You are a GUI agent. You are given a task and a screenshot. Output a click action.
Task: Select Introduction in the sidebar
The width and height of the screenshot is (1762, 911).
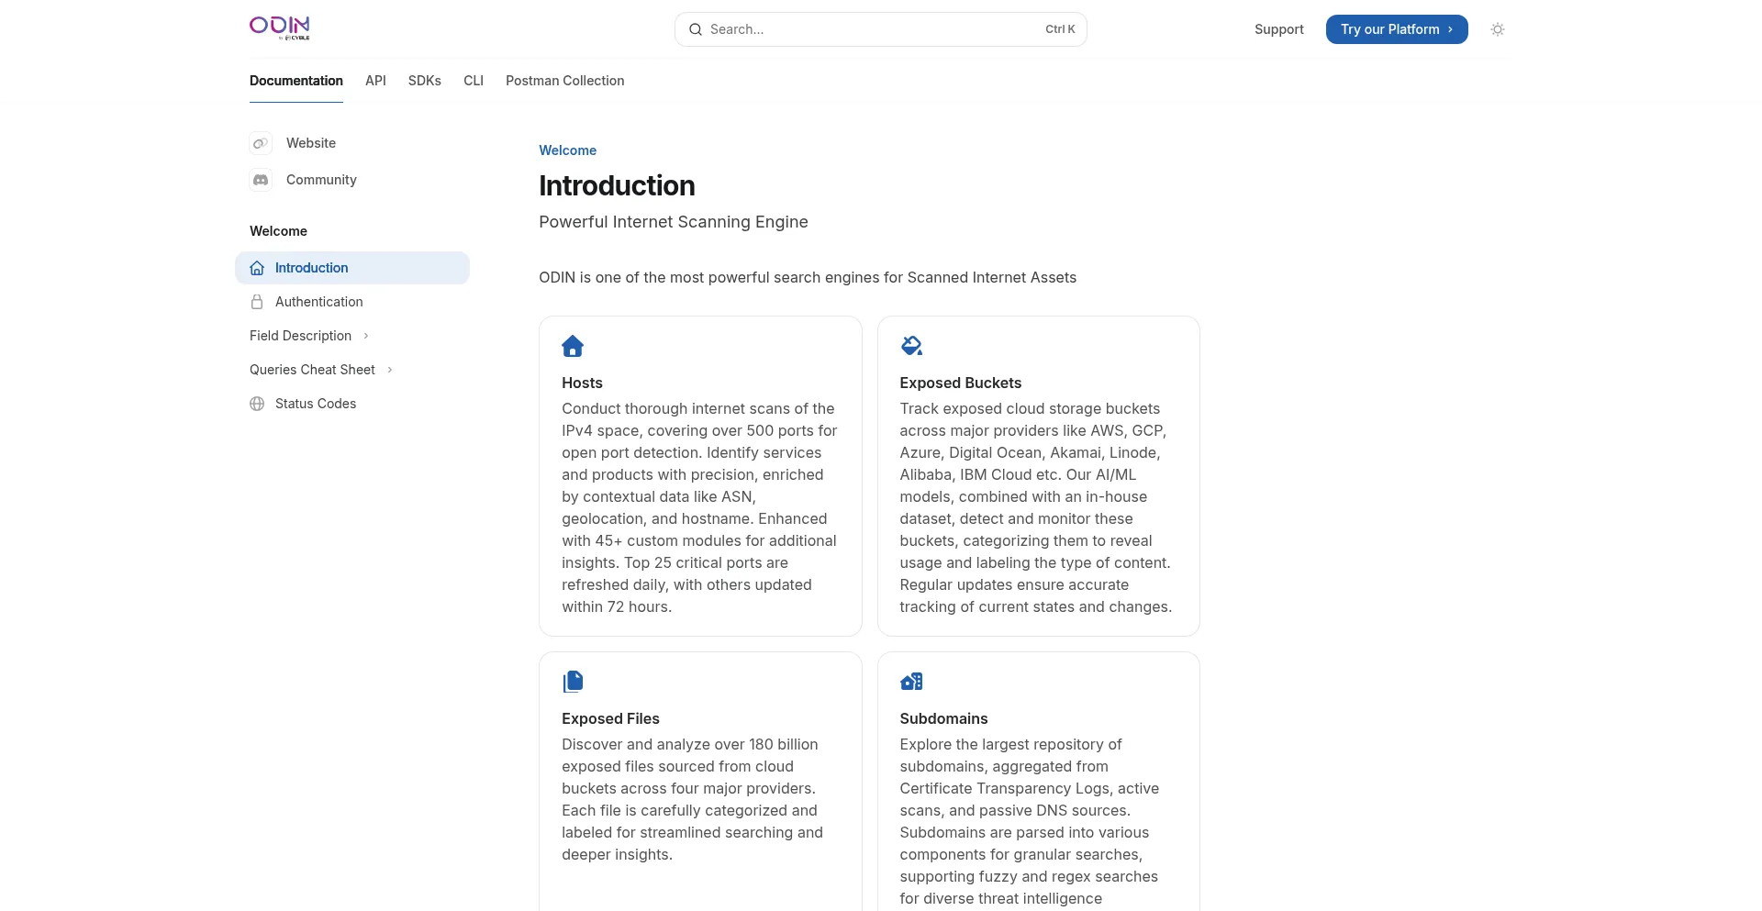tap(311, 268)
